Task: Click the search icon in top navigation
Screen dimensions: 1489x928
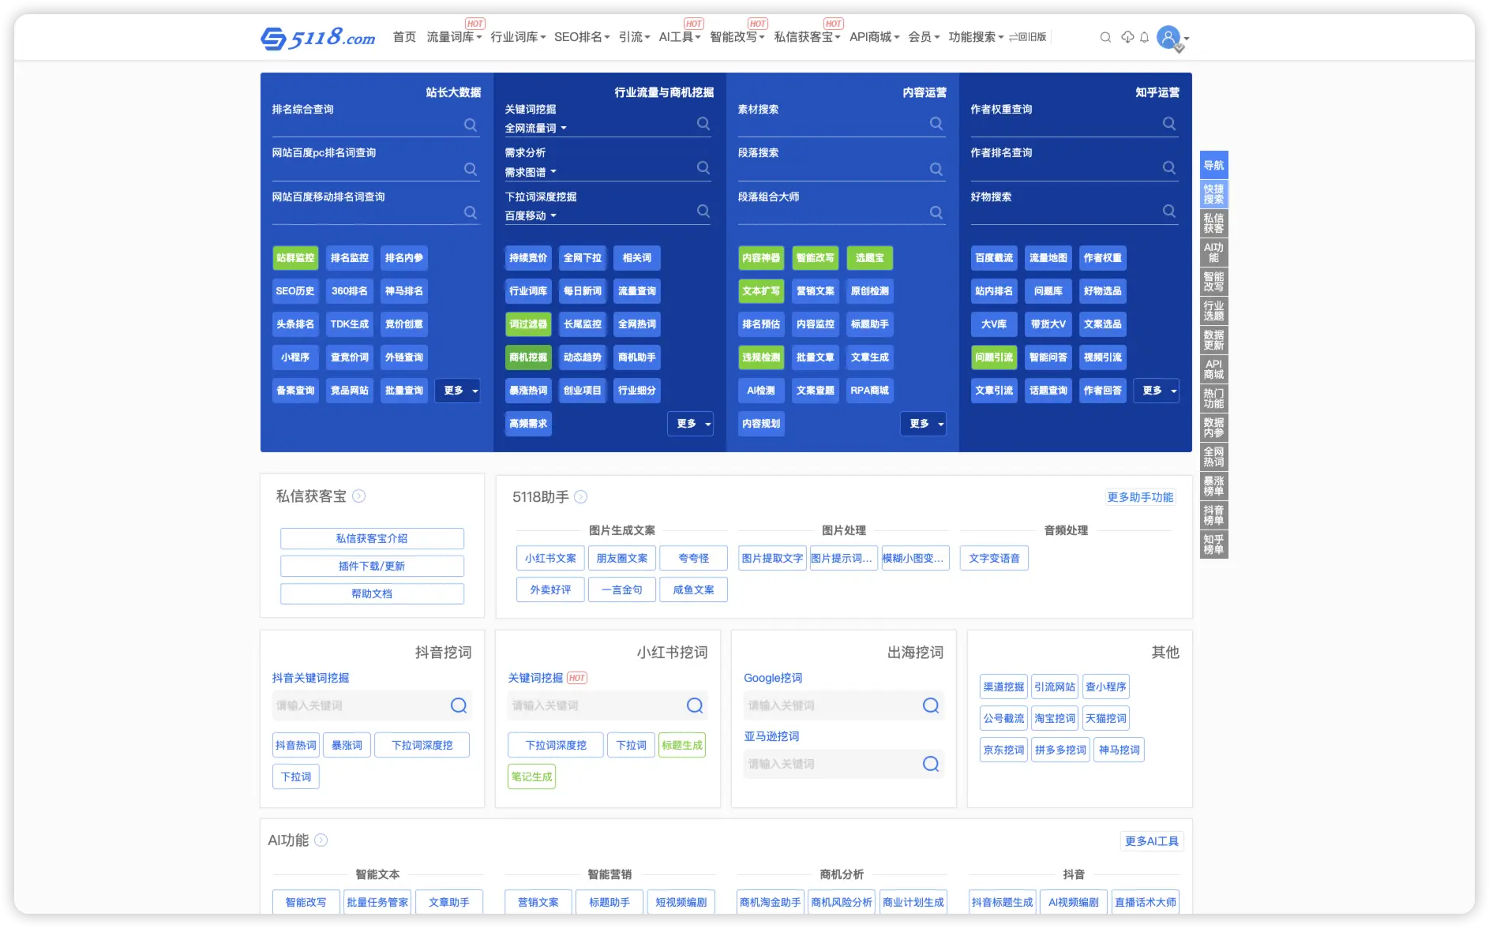Action: (x=1105, y=37)
